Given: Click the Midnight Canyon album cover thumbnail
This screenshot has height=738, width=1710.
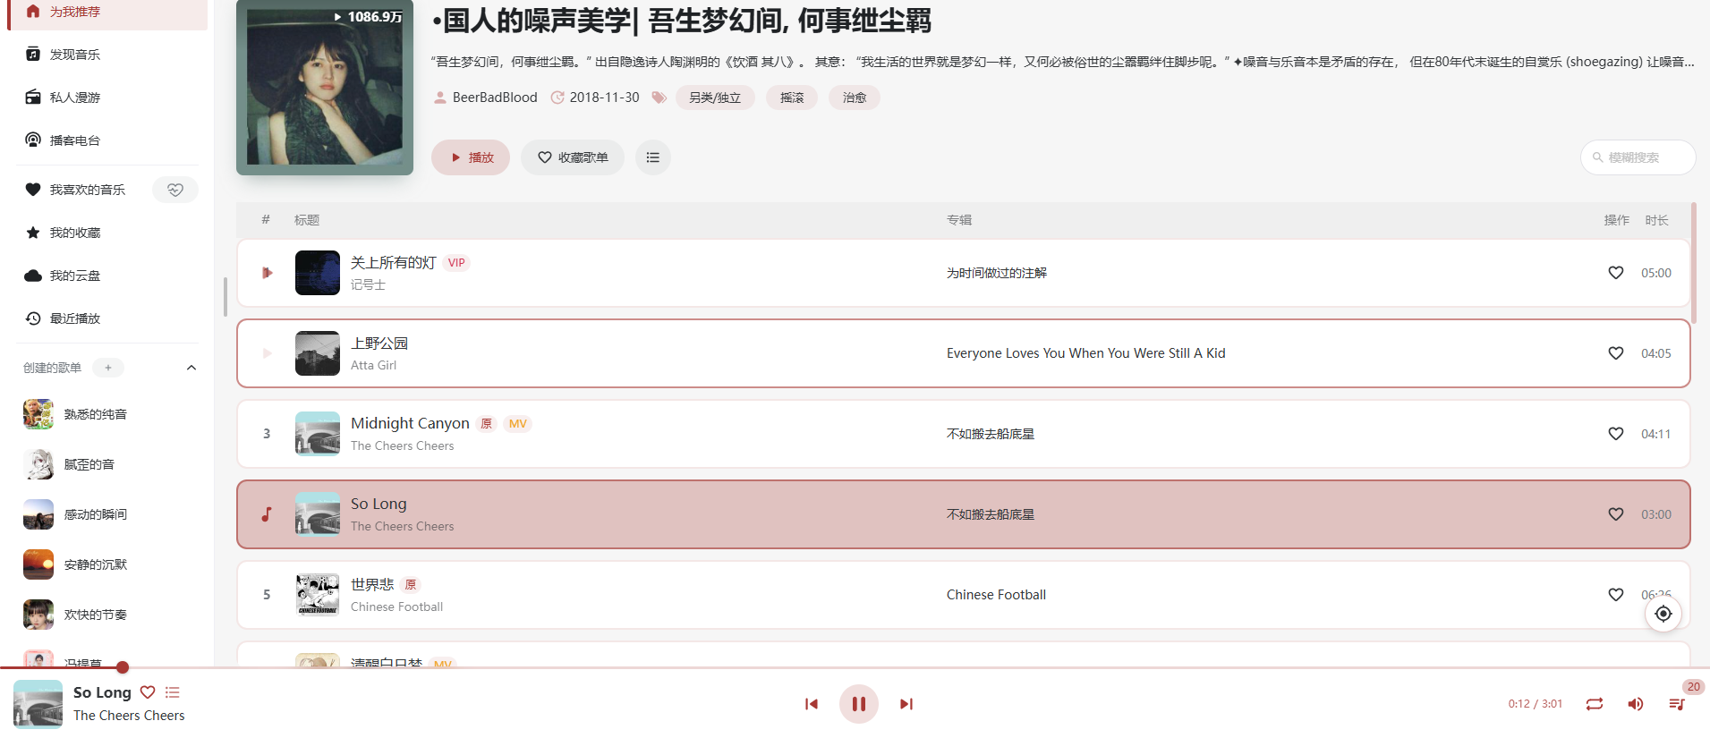Looking at the screenshot, I should (318, 434).
